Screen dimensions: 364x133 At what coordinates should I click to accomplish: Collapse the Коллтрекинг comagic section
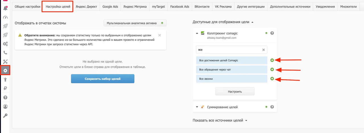tap(197, 33)
